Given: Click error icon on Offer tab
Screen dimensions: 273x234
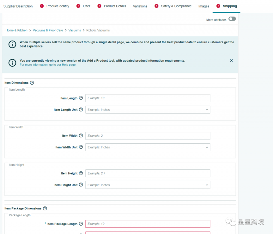Looking at the screenshot, I should pyautogui.click(x=78, y=6).
